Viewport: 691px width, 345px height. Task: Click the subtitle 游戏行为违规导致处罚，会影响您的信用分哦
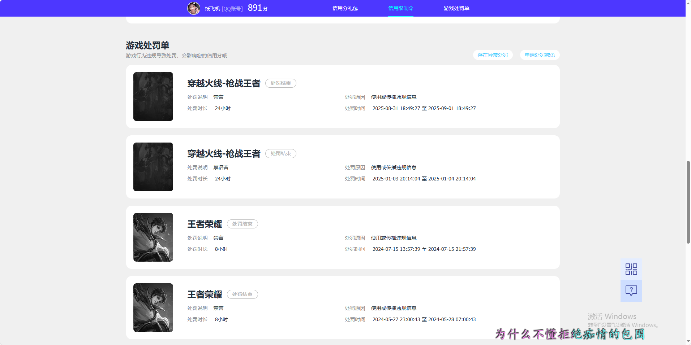tap(176, 56)
